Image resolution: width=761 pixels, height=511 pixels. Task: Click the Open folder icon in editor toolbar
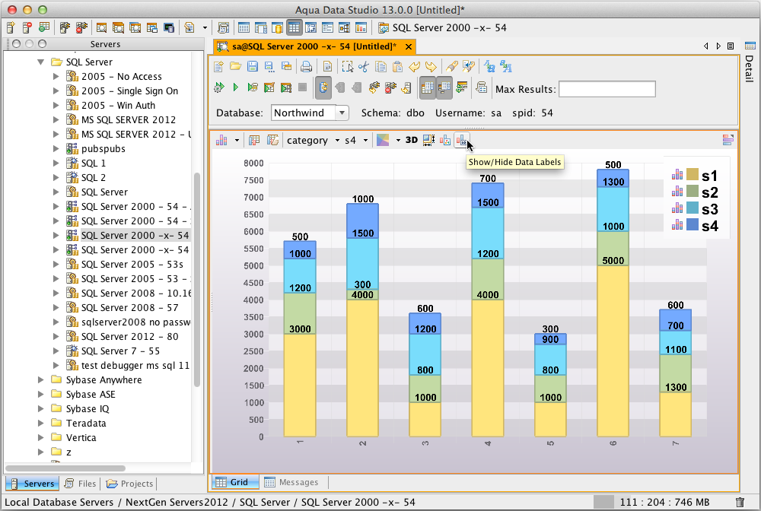point(236,67)
